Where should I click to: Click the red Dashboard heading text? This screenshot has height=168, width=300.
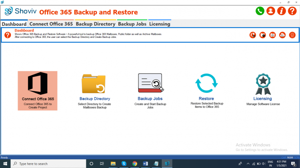[x=24, y=31]
